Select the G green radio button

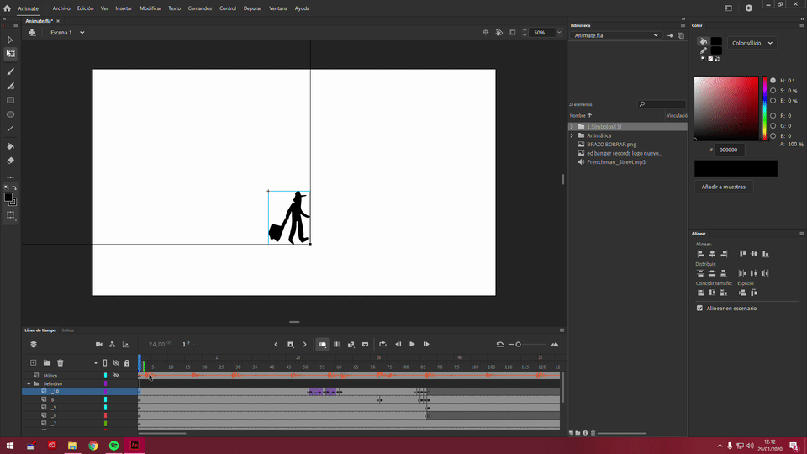773,125
